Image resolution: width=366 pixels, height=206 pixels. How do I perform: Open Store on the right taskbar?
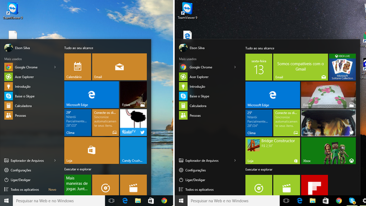325,201
